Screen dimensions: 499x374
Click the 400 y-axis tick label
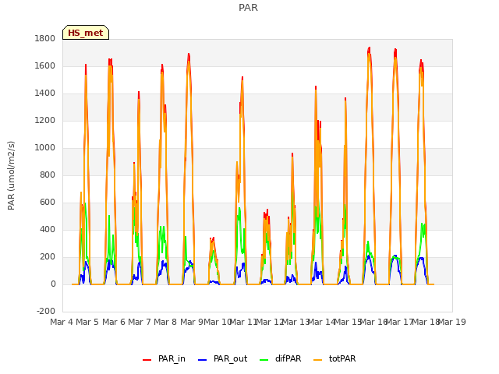pos(48,230)
